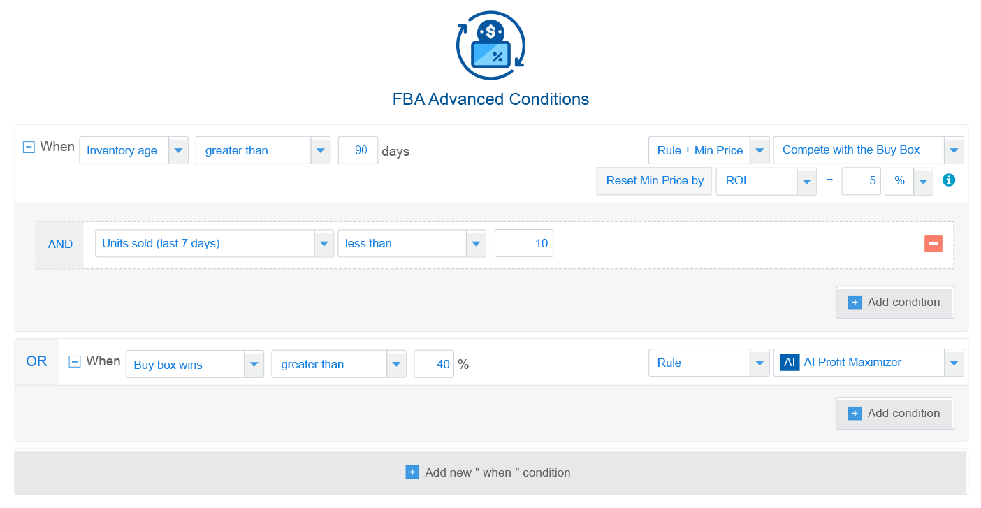Open the Buy box wins dropdown

click(194, 364)
